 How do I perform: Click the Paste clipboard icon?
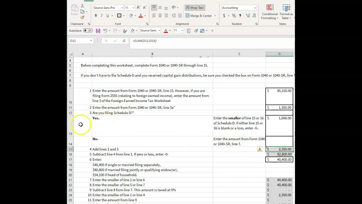74,7
